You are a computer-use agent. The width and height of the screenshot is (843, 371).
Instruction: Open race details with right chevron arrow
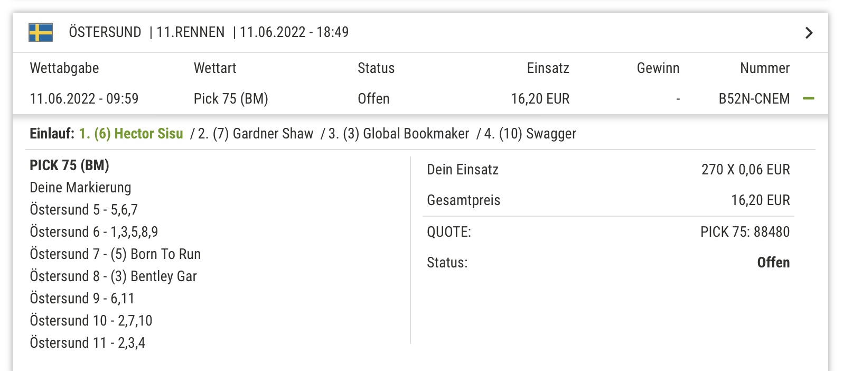point(809,33)
